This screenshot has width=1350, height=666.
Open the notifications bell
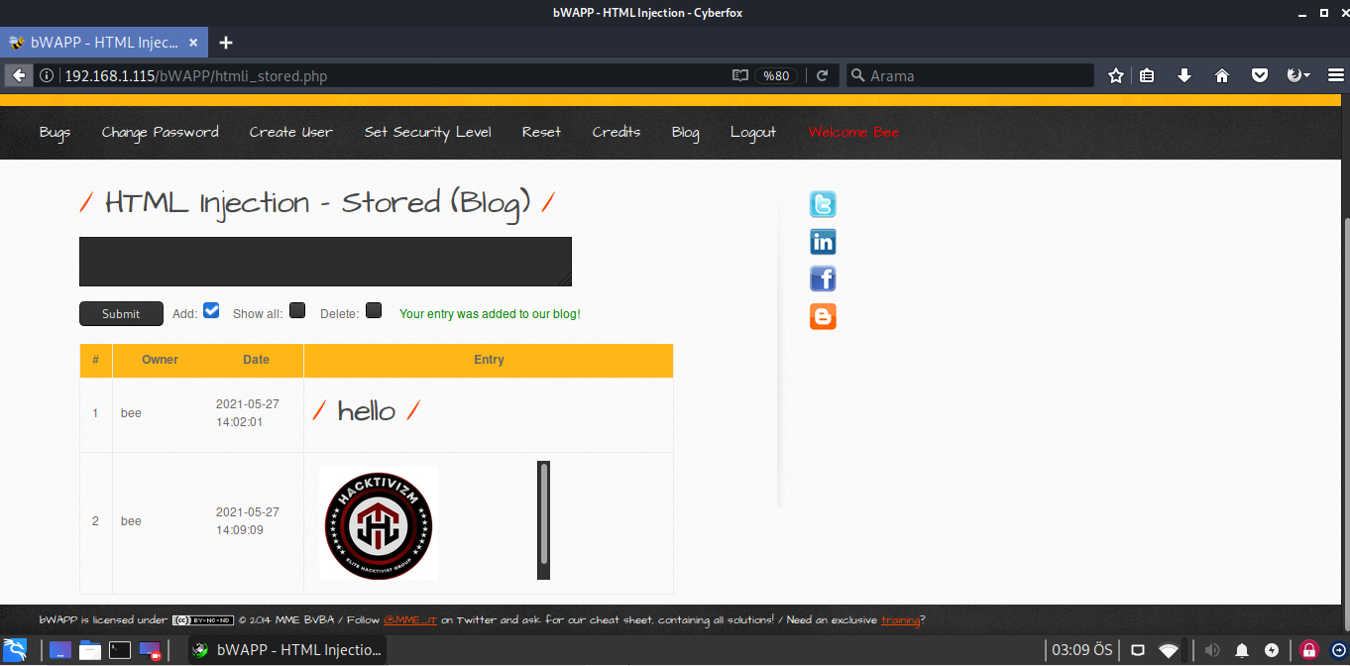click(x=1242, y=650)
